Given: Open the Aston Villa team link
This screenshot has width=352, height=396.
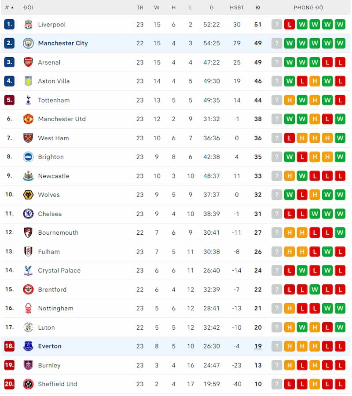Looking at the screenshot, I should click(54, 81).
